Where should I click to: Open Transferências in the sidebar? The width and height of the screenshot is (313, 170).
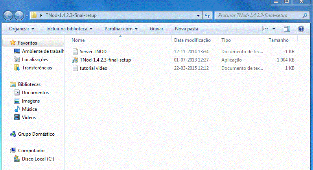pyautogui.click(x=37, y=68)
